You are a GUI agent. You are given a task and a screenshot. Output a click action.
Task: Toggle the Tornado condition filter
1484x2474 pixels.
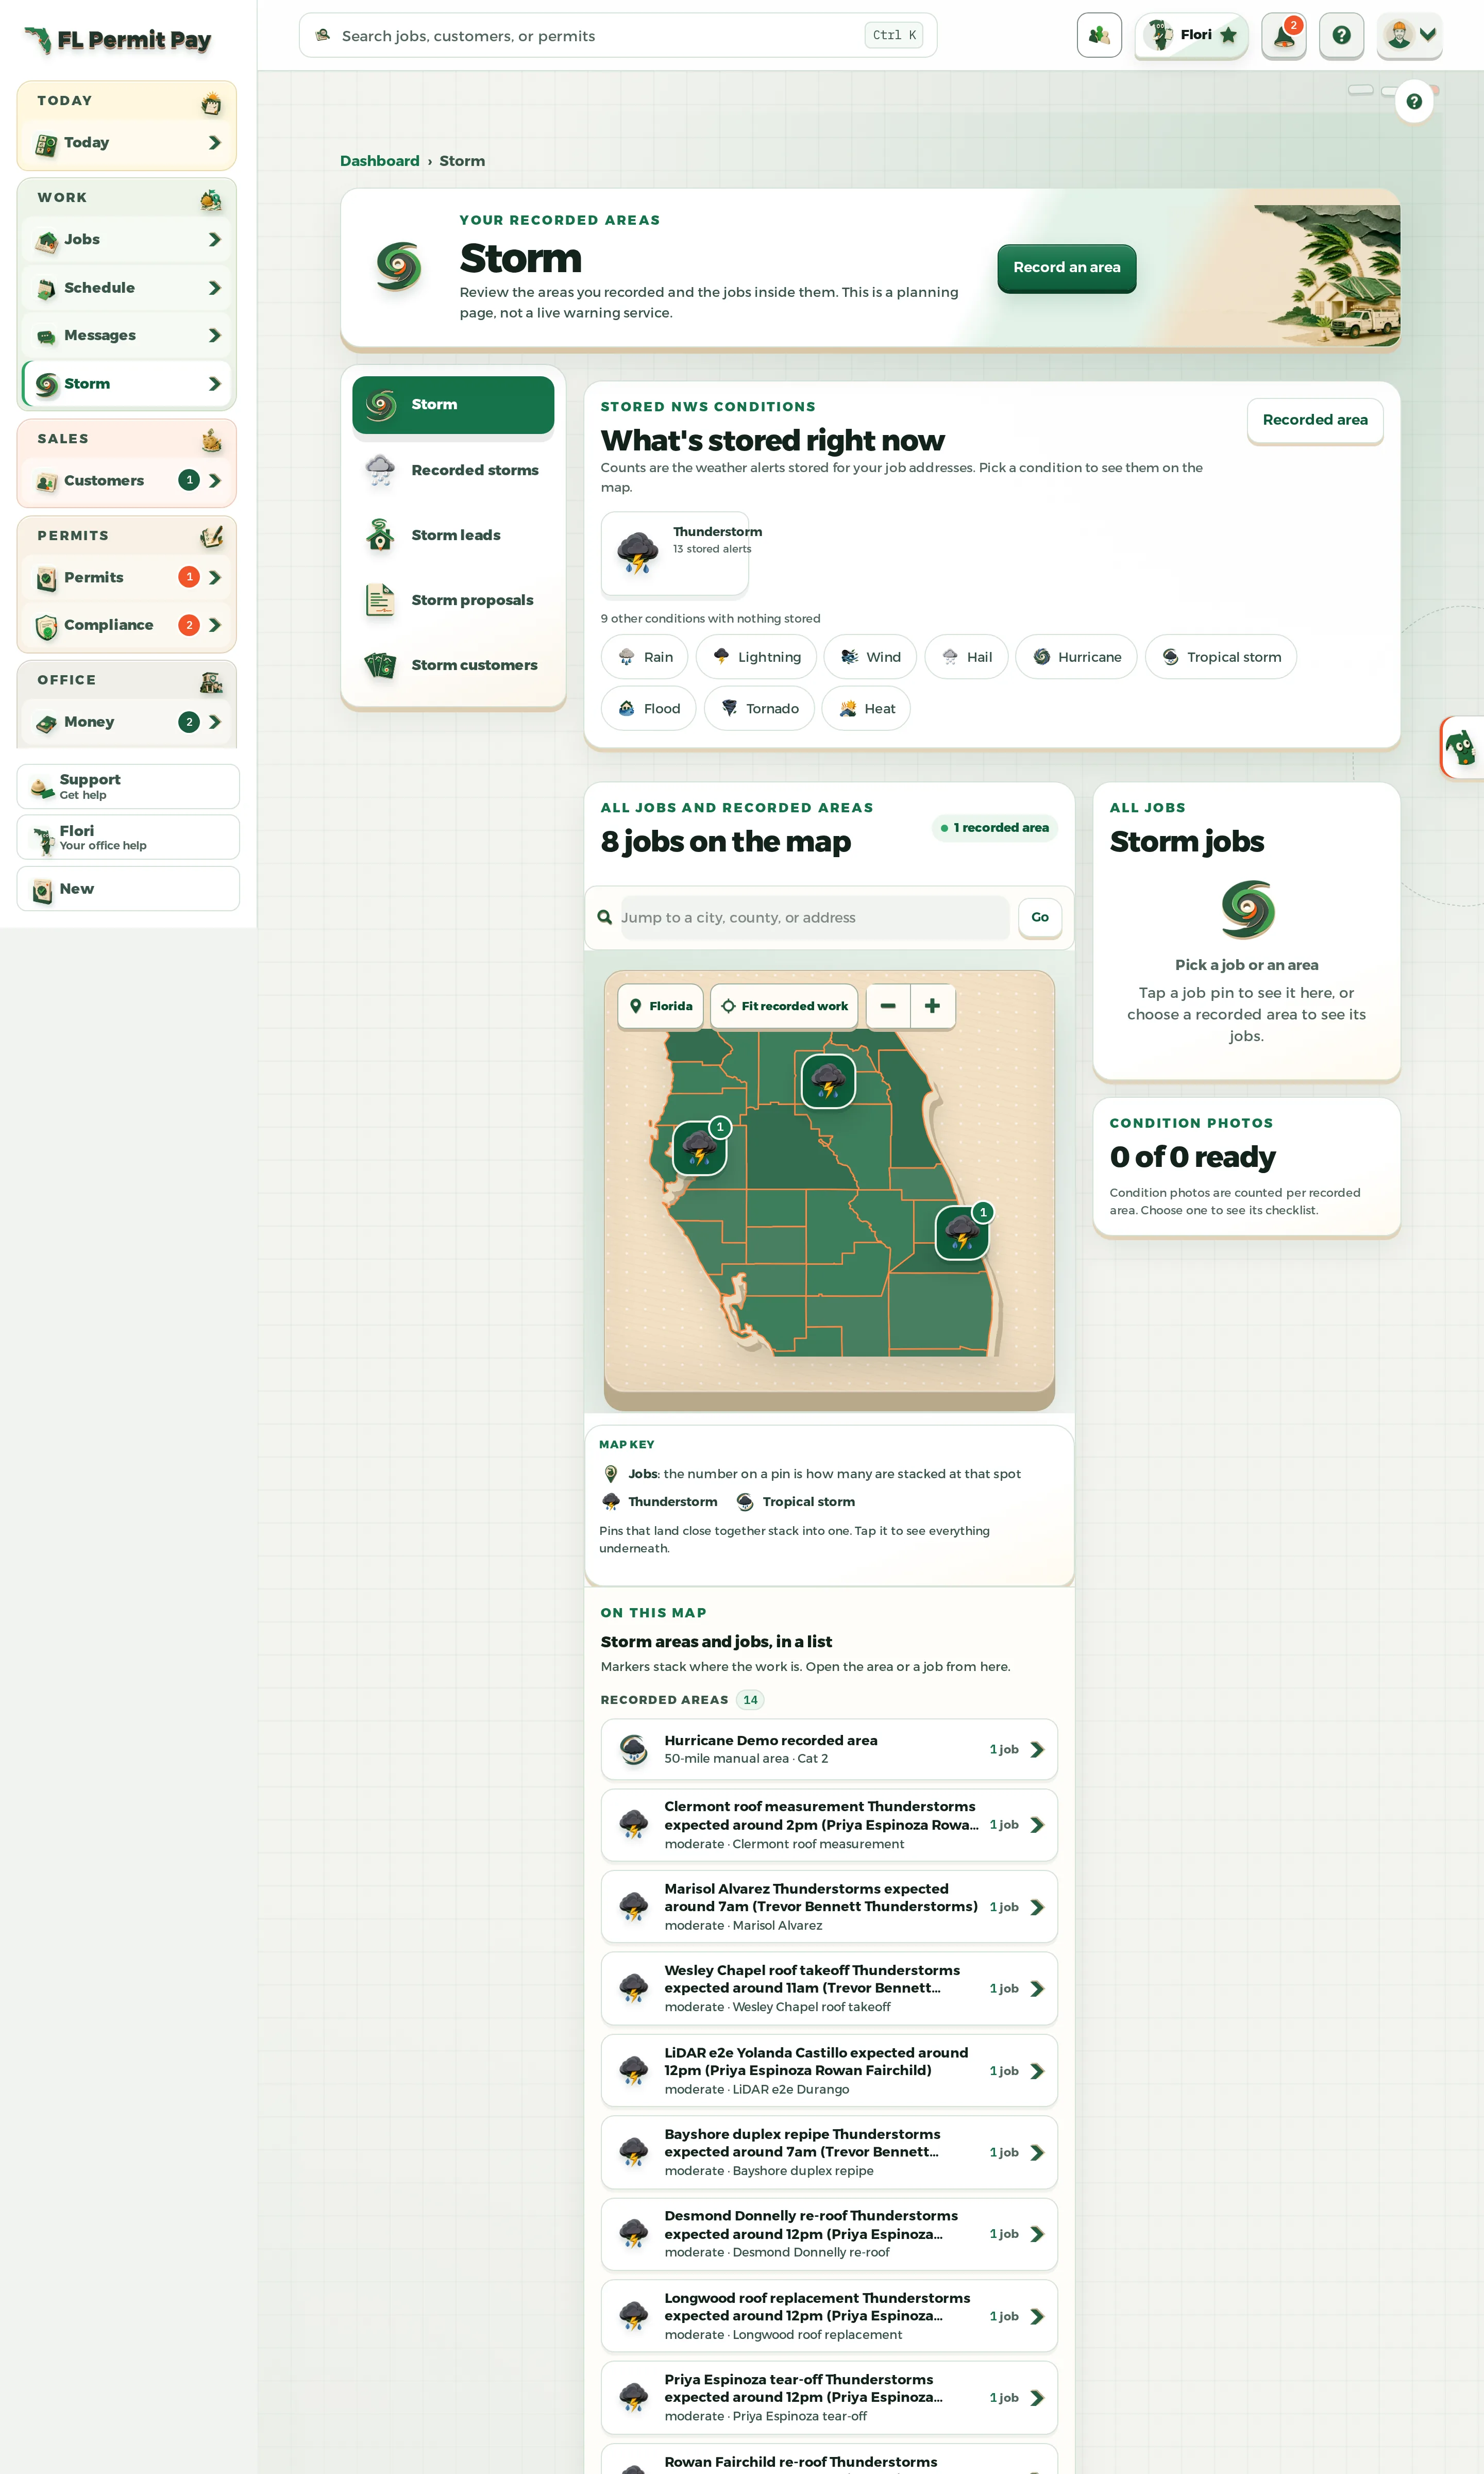point(759,708)
